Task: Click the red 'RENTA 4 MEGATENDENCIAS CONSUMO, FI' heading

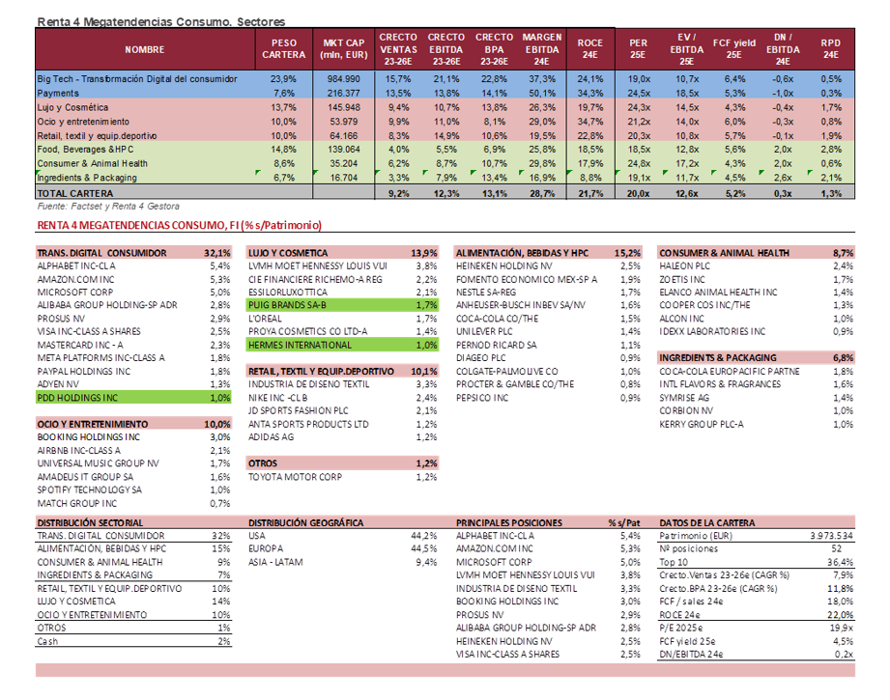Action: point(180,225)
